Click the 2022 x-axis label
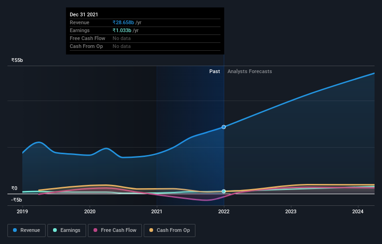The height and width of the screenshot is (244, 382). click(224, 211)
